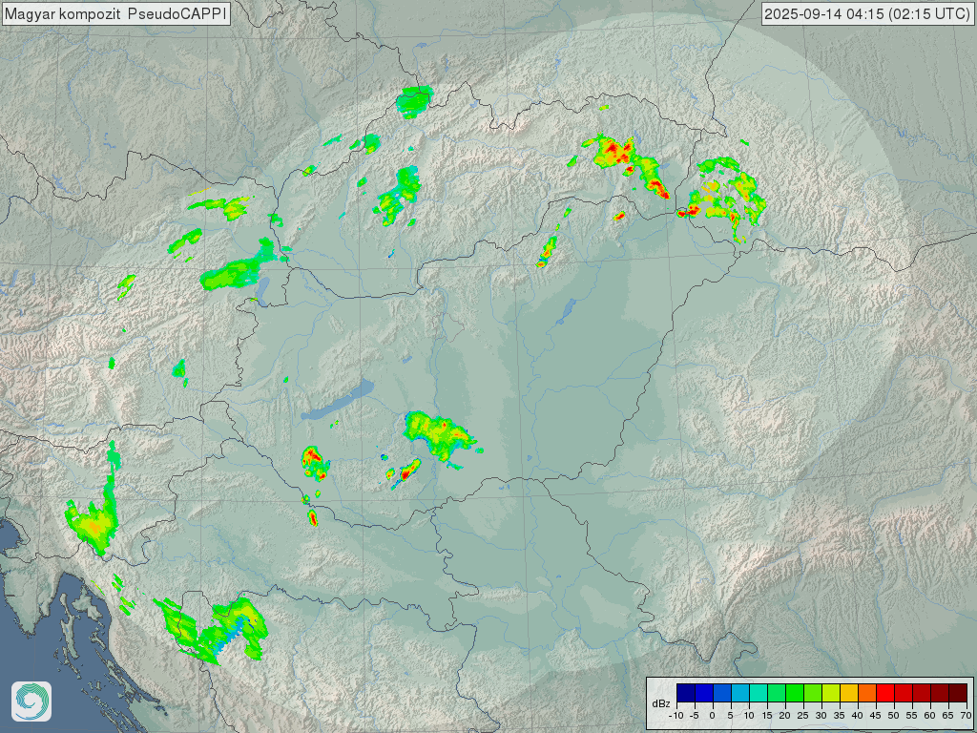This screenshot has width=977, height=733.
Task: Click the spiral weather service logo
Action: point(31,702)
